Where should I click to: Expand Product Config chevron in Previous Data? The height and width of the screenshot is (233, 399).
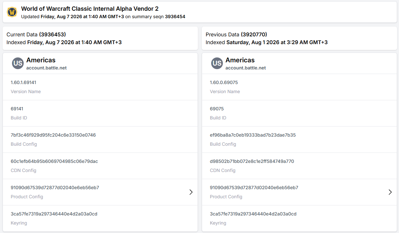click(x=390, y=192)
